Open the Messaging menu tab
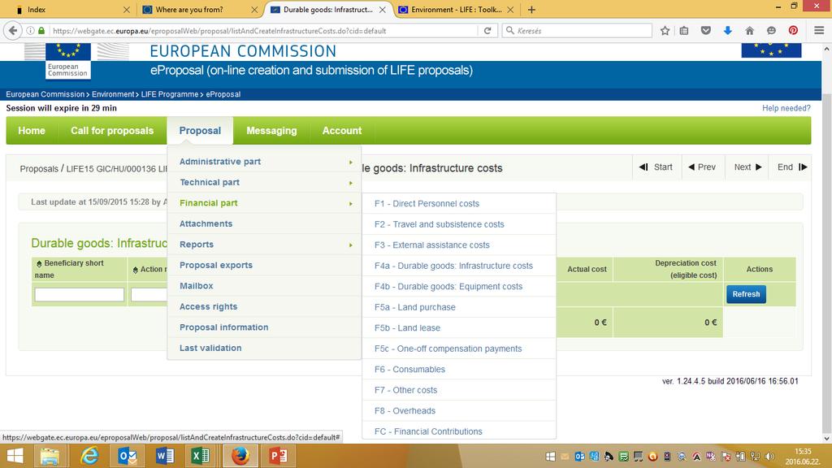This screenshot has width=832, height=468. [271, 131]
